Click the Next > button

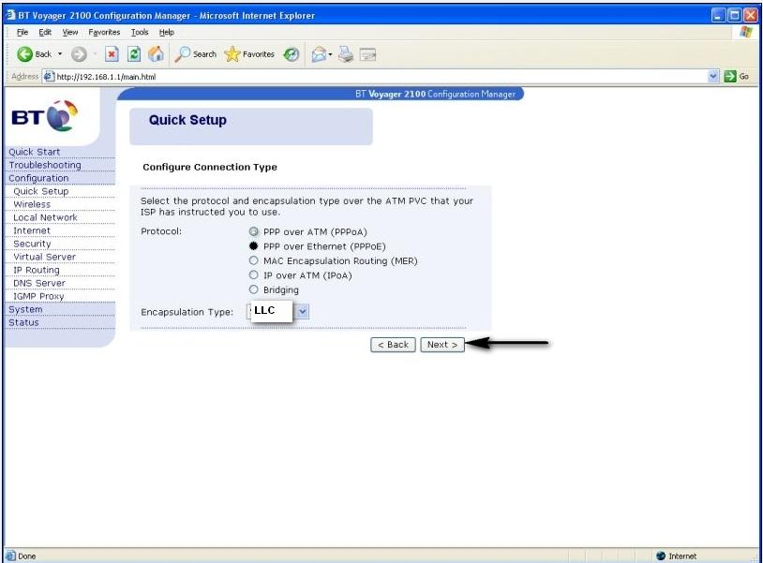(x=441, y=345)
